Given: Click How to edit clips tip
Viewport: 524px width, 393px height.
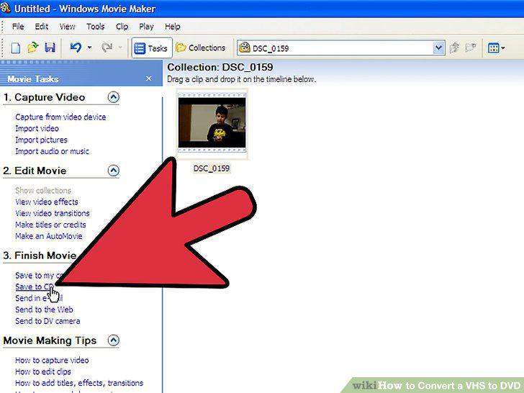Looking at the screenshot, I should pyautogui.click(x=42, y=371).
